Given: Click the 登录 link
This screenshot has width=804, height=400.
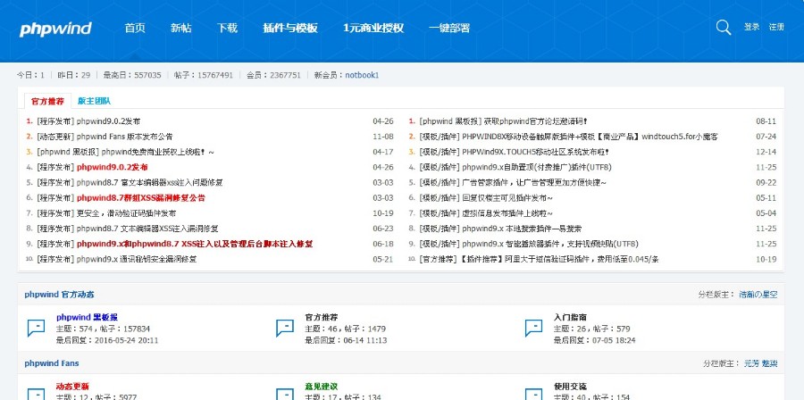Looking at the screenshot, I should (751, 27).
